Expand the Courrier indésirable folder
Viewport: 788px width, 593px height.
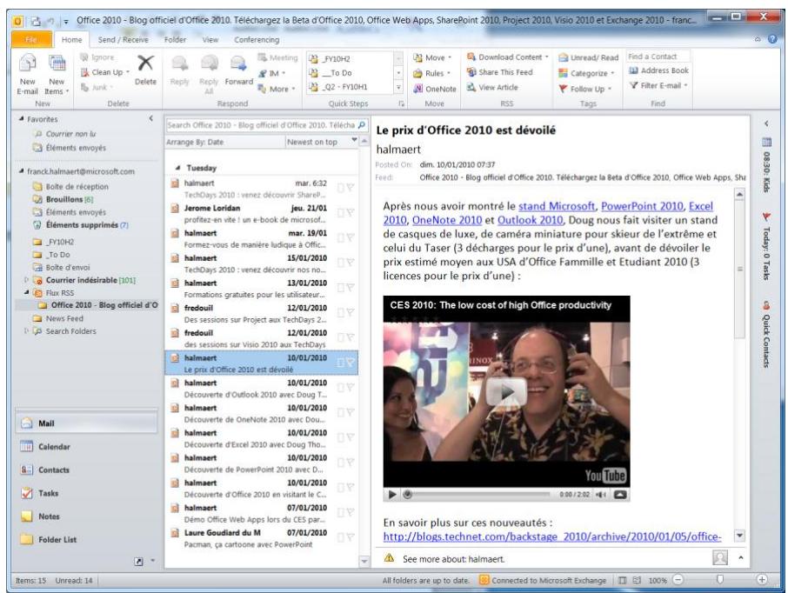tap(26, 279)
